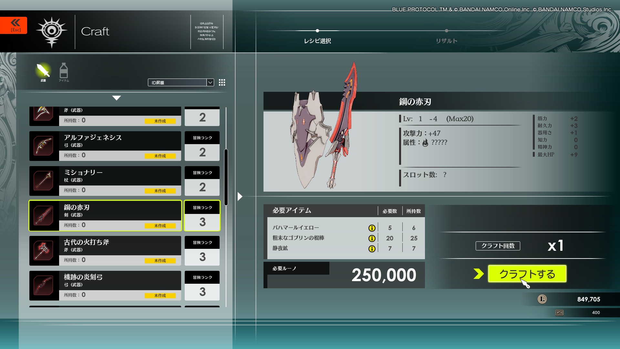The image size is (620, 349).
Task: Click info icon for 粗末なゴブリンの棍棒
Action: 372,238
